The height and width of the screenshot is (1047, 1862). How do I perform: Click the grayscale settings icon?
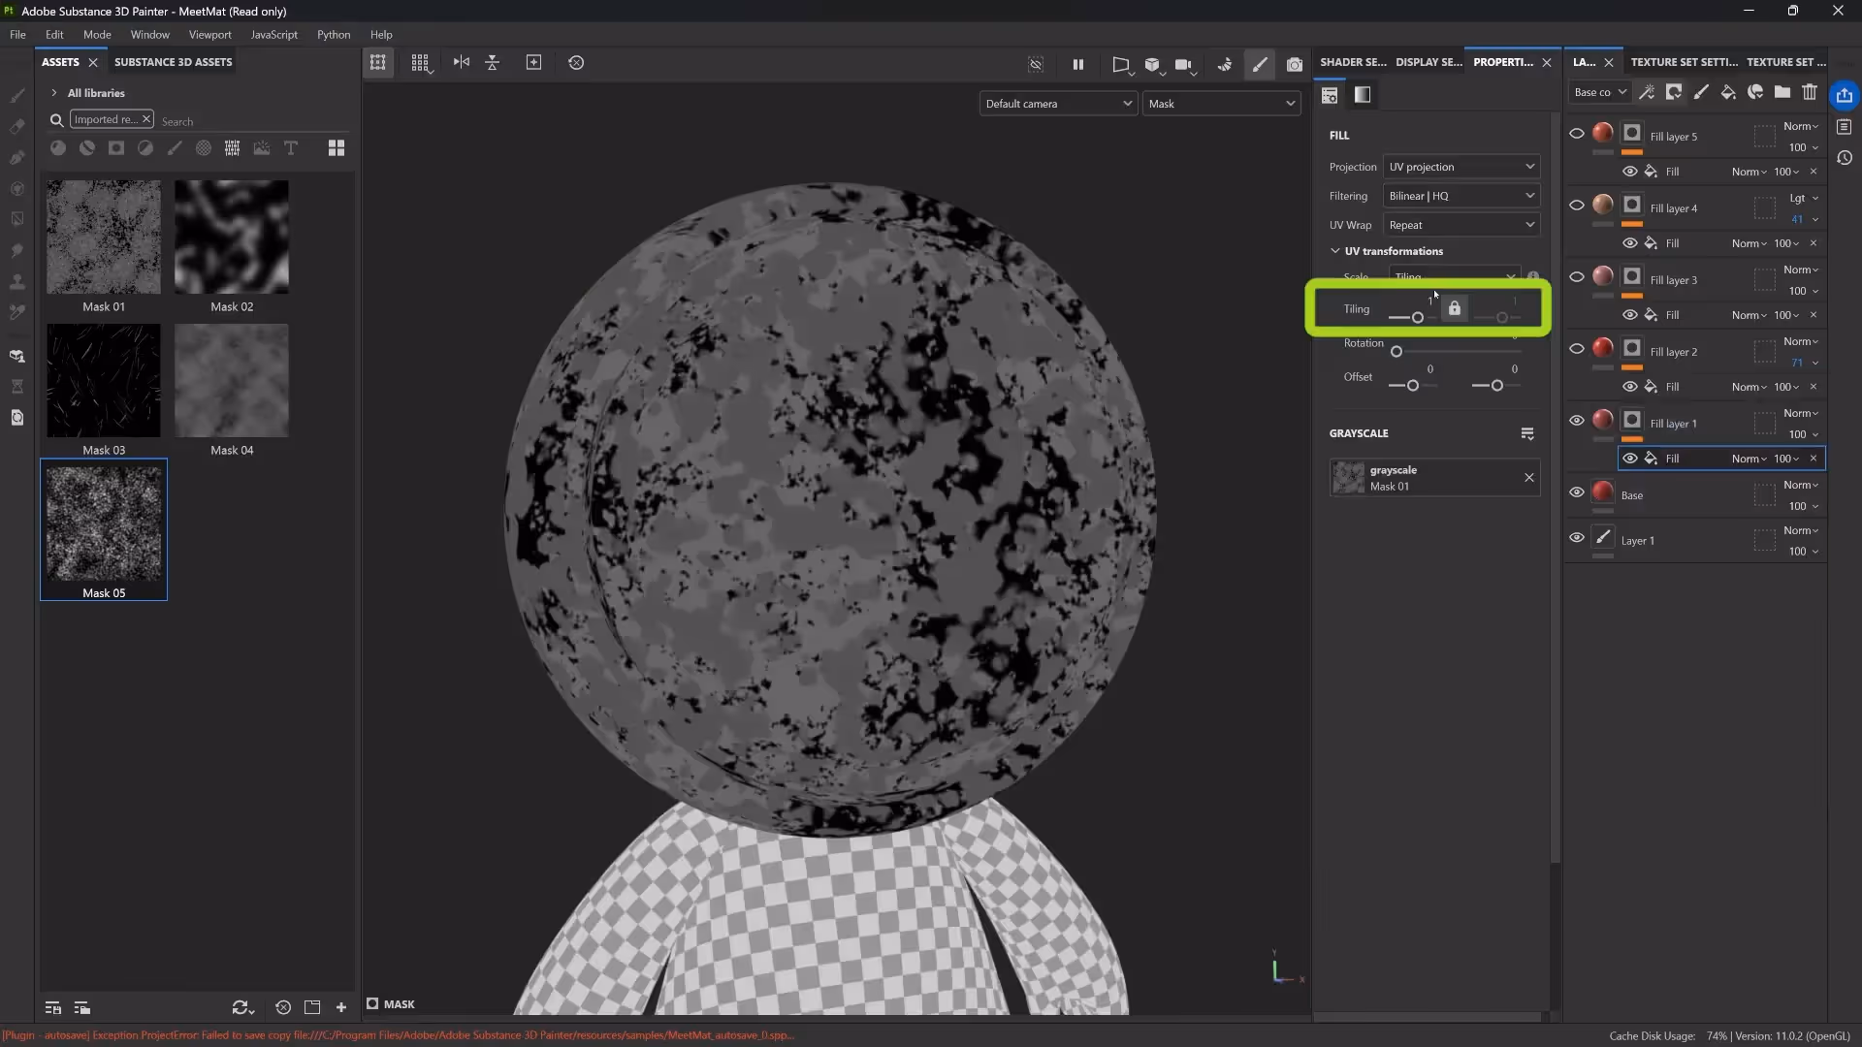1527,433
